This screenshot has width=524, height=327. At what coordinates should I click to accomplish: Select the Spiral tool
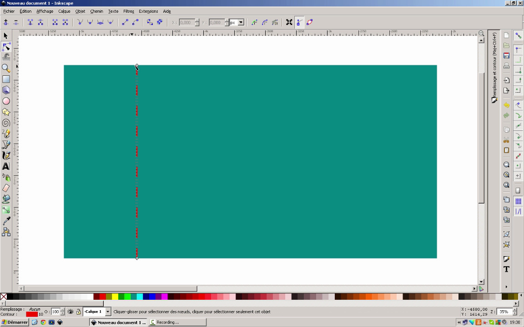(x=6, y=123)
